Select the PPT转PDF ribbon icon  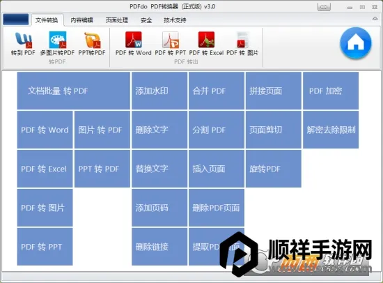pos(92,44)
